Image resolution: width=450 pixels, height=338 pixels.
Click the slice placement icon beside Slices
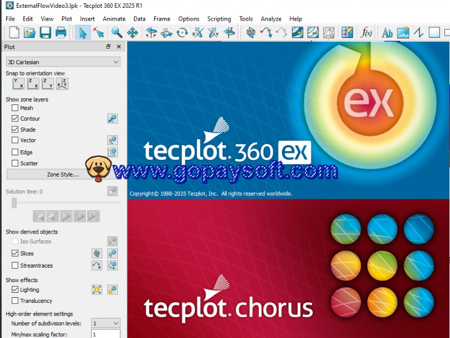[97, 253]
